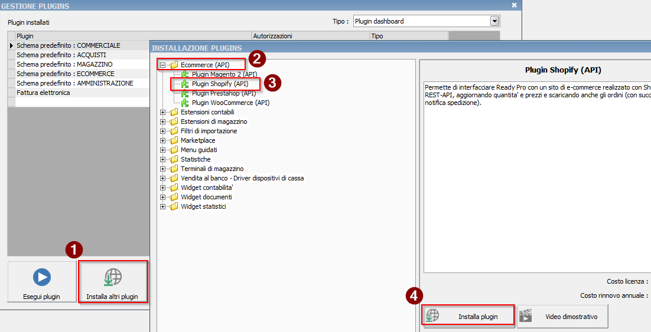Collapse the Ecommerce (API) tree node

pos(163,65)
